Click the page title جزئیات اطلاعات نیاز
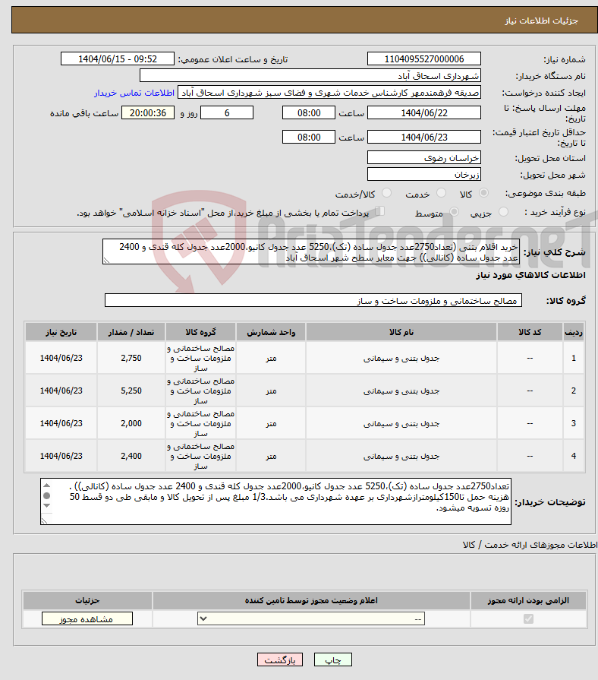The height and width of the screenshot is (680, 598). (541, 21)
